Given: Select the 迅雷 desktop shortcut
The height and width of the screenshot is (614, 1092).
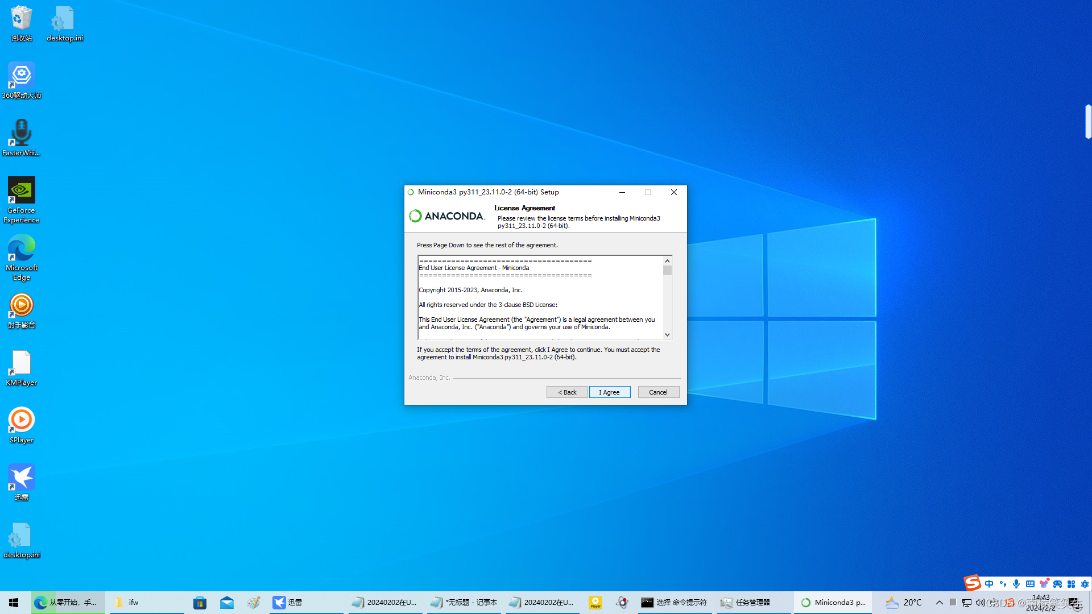Looking at the screenshot, I should (22, 483).
